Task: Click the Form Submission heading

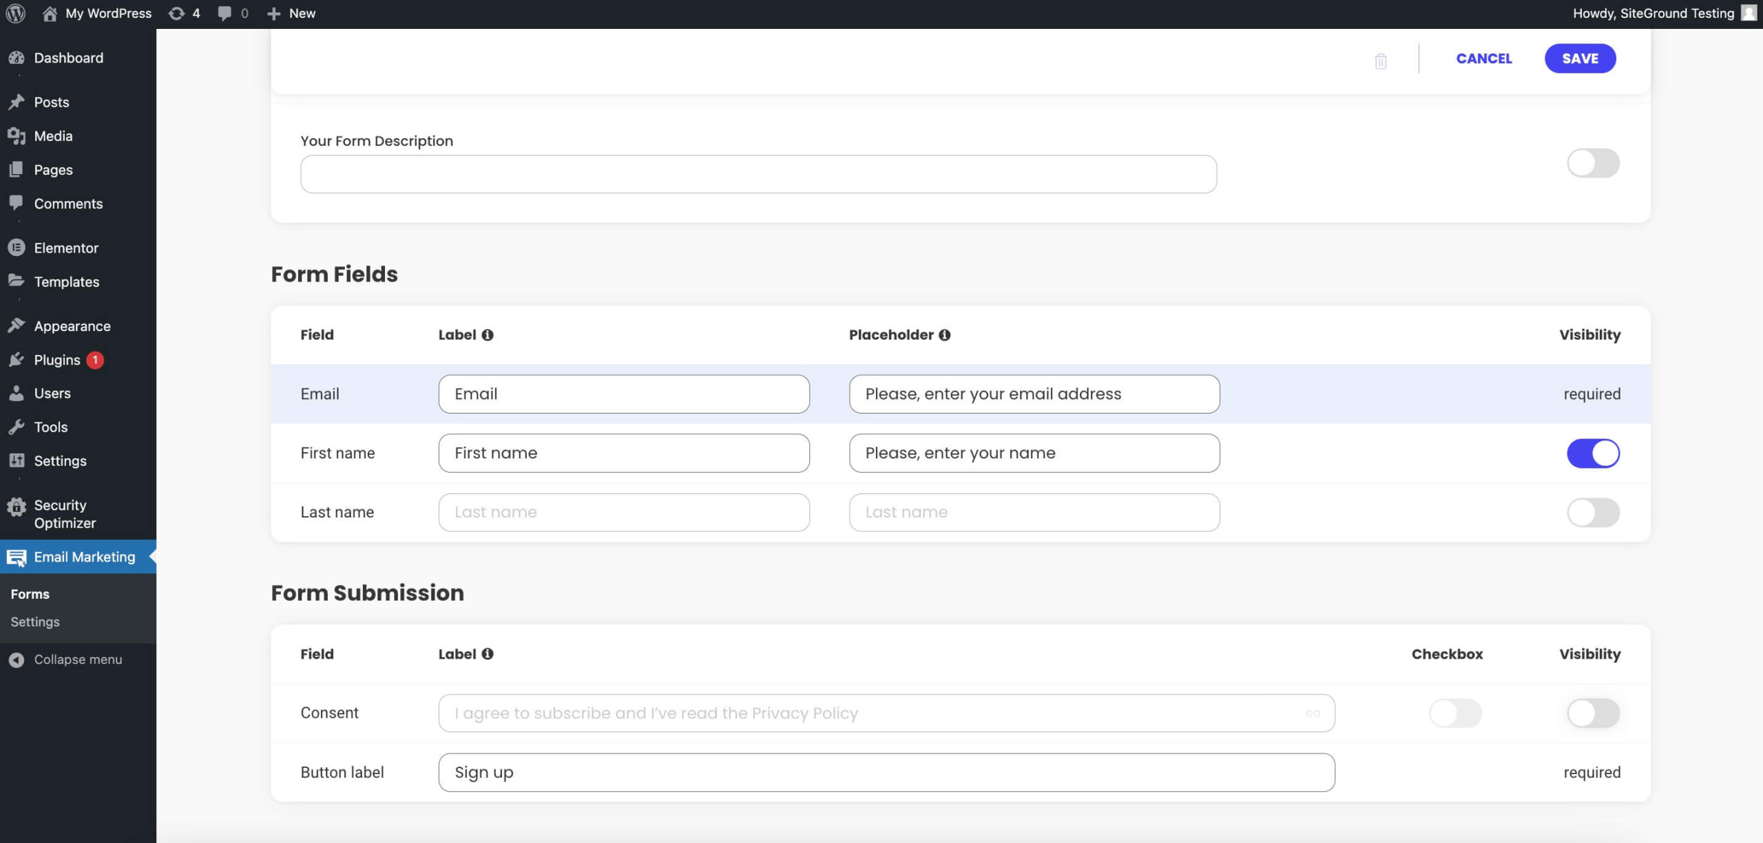Action: click(367, 593)
